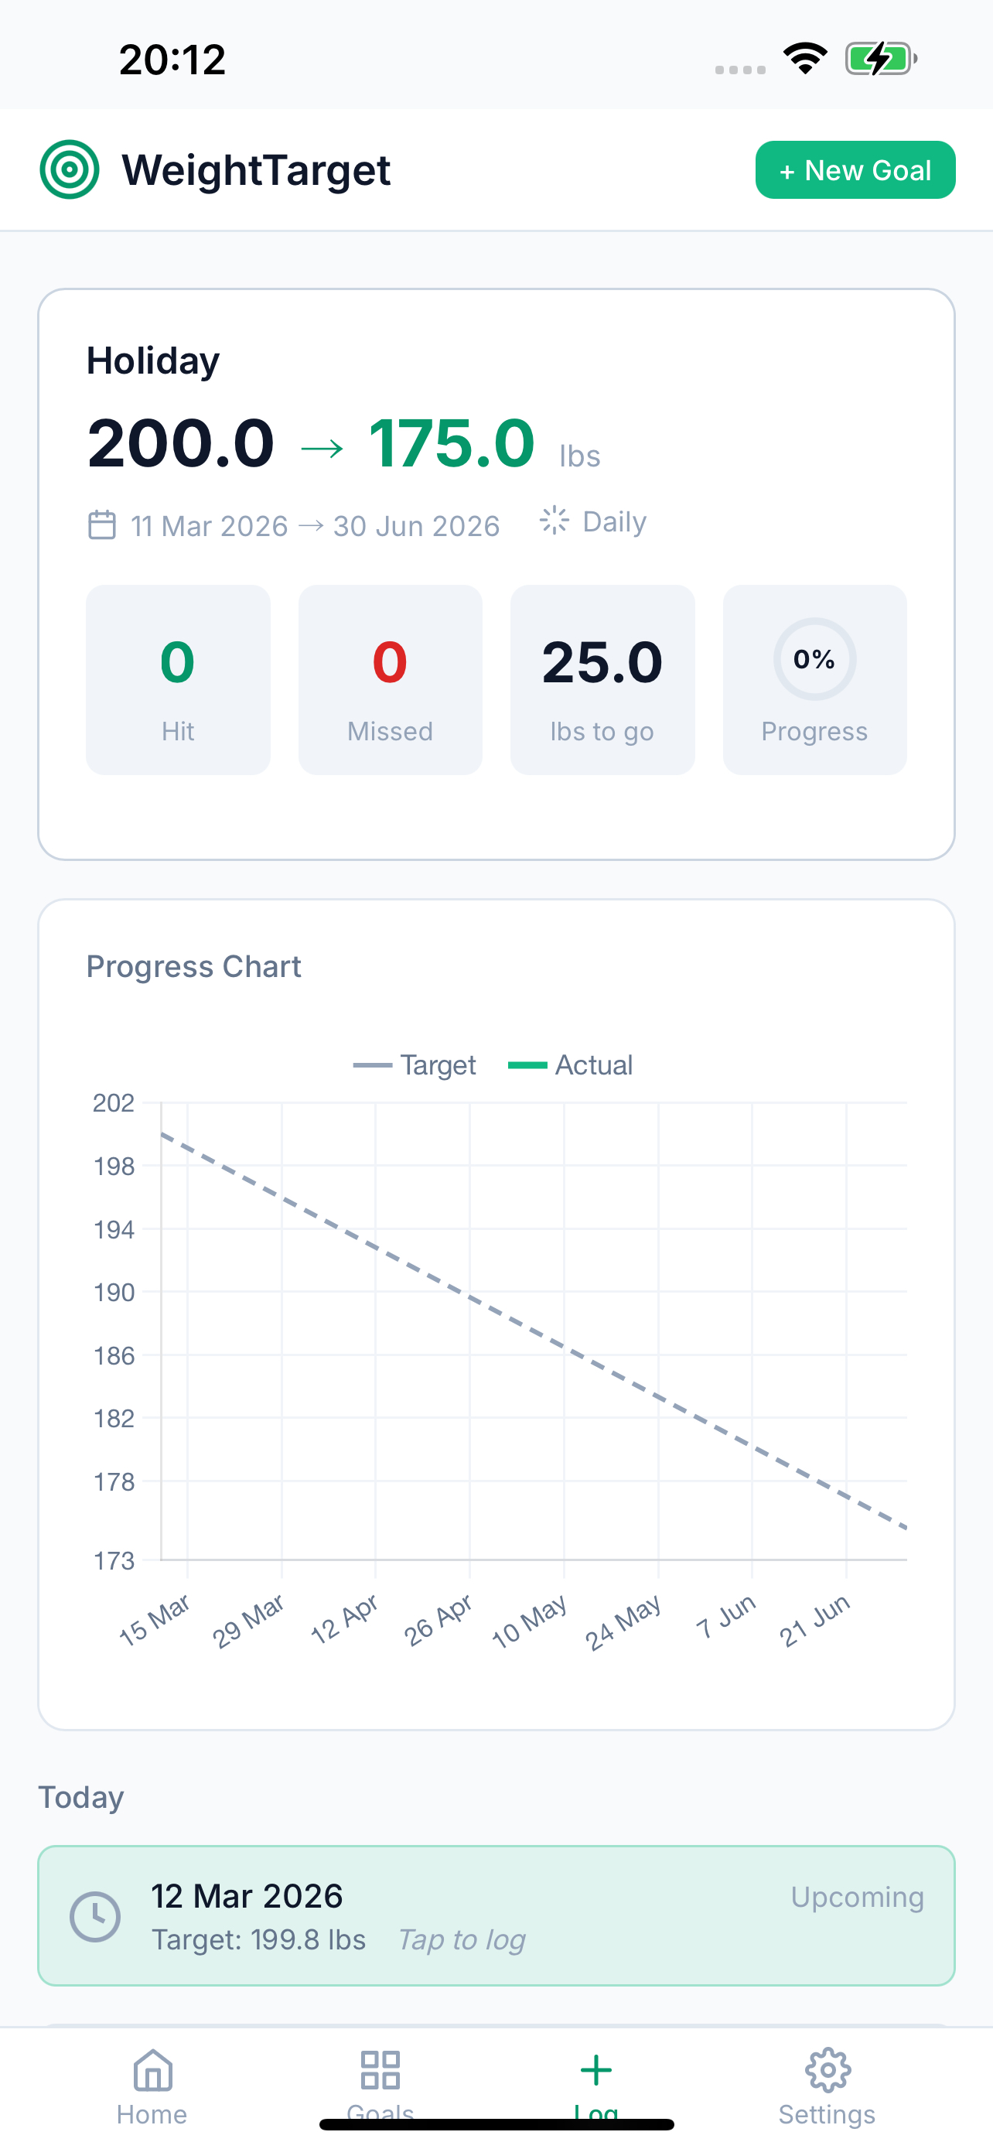The width and height of the screenshot is (993, 2149).
Task: Toggle the Actual series in chart legend
Action: 570,1064
